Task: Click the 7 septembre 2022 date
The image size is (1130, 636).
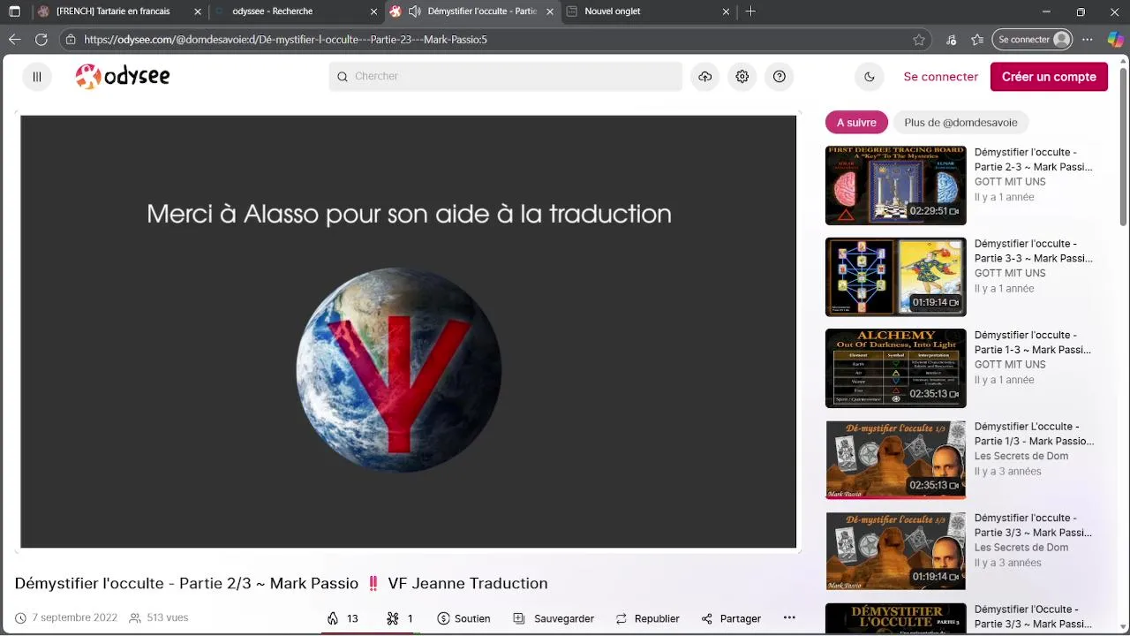Action: [74, 618]
